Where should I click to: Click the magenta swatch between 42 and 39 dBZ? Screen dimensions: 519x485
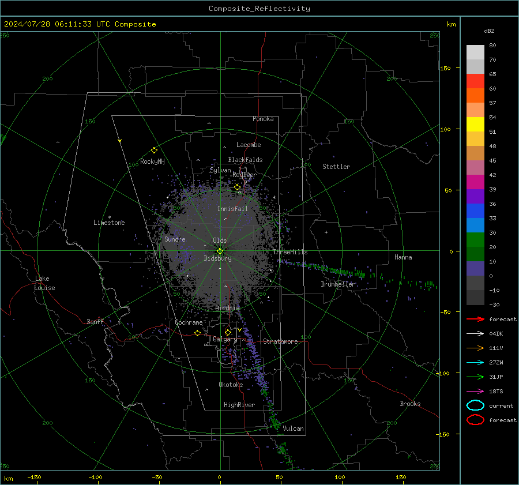pyautogui.click(x=475, y=182)
